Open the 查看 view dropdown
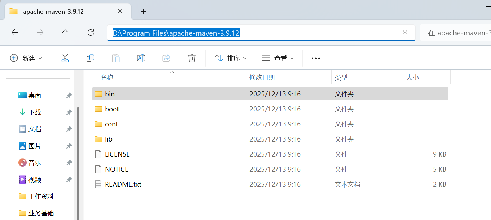Screen dimensions: 491x220 coord(278,58)
